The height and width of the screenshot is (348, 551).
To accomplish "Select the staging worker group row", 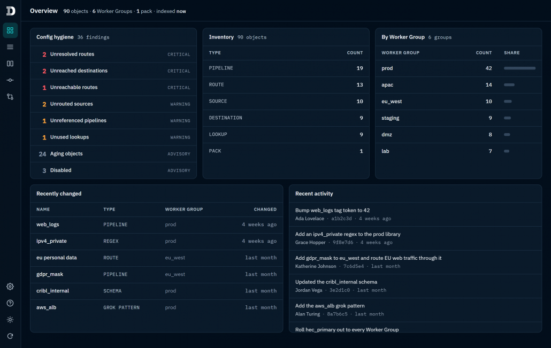I will click(x=458, y=118).
